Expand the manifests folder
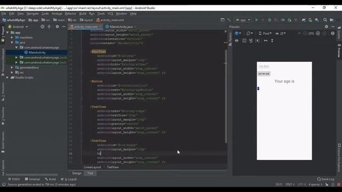This screenshot has width=342, height=192. click(12, 37)
